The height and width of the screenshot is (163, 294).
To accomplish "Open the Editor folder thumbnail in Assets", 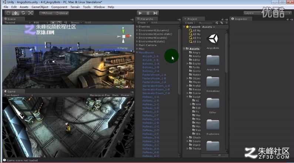I will [213, 103].
